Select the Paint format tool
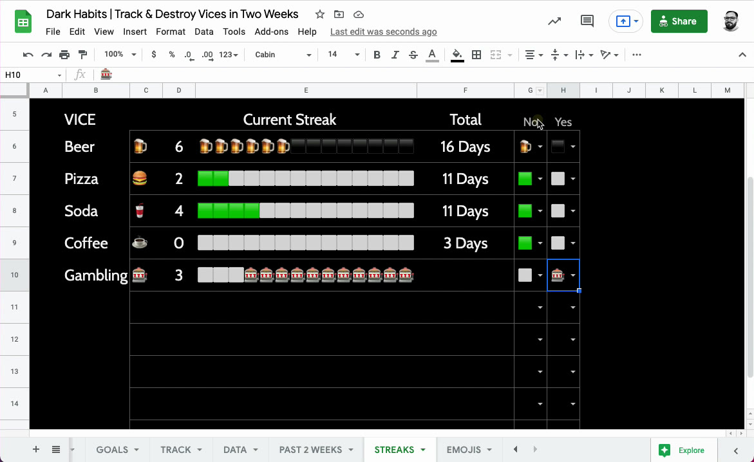 (x=82, y=55)
